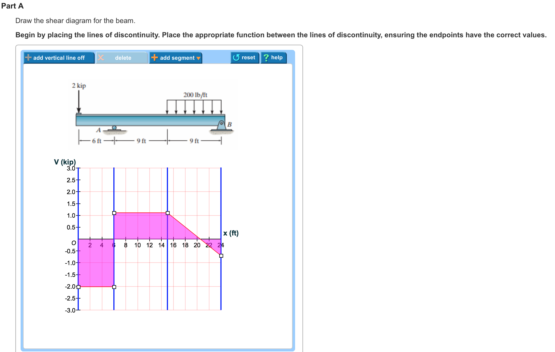The height and width of the screenshot is (352, 555).
Task: Click the '20' x-axis tick label
Action: [x=197, y=245]
